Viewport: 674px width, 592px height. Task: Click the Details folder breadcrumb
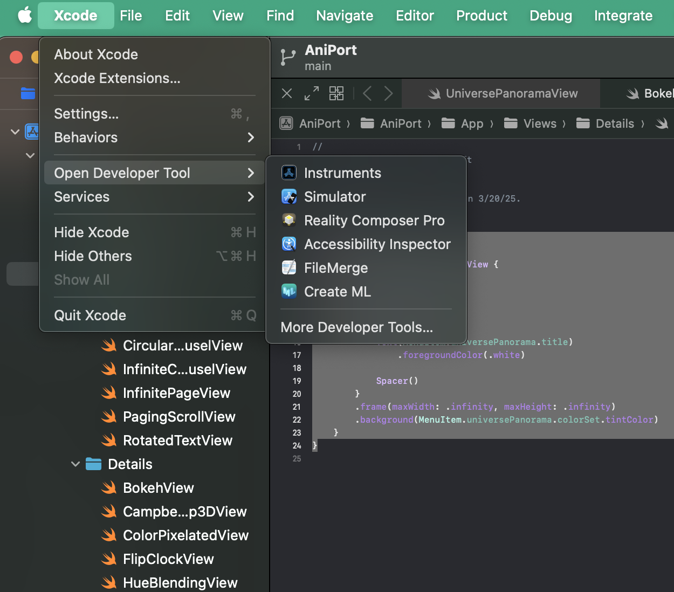coord(605,123)
